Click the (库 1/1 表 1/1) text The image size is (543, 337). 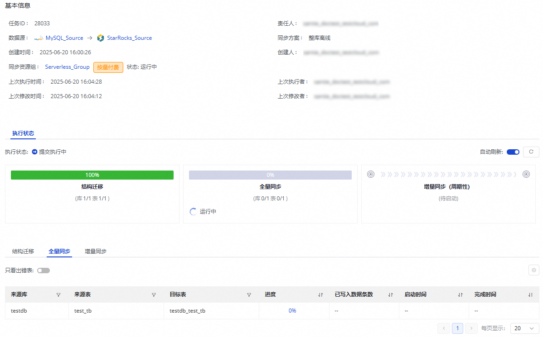click(x=92, y=199)
